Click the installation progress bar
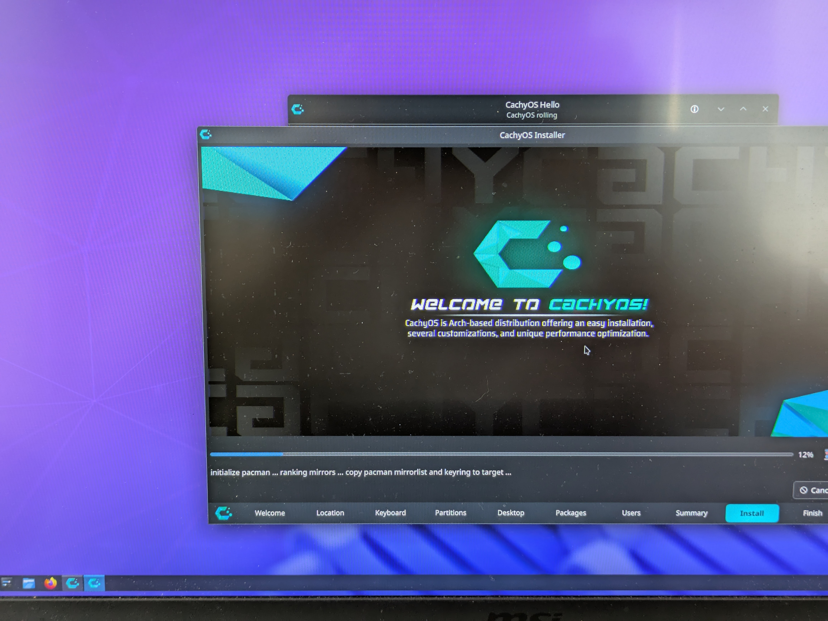 pos(502,454)
